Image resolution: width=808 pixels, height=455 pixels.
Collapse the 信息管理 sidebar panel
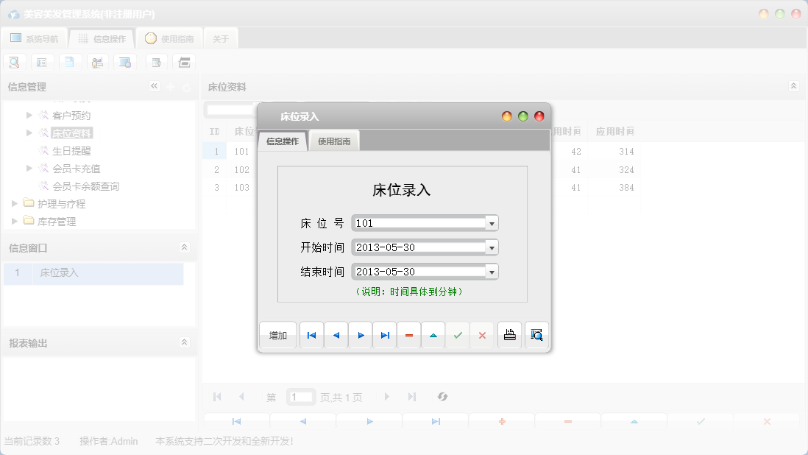(155, 86)
